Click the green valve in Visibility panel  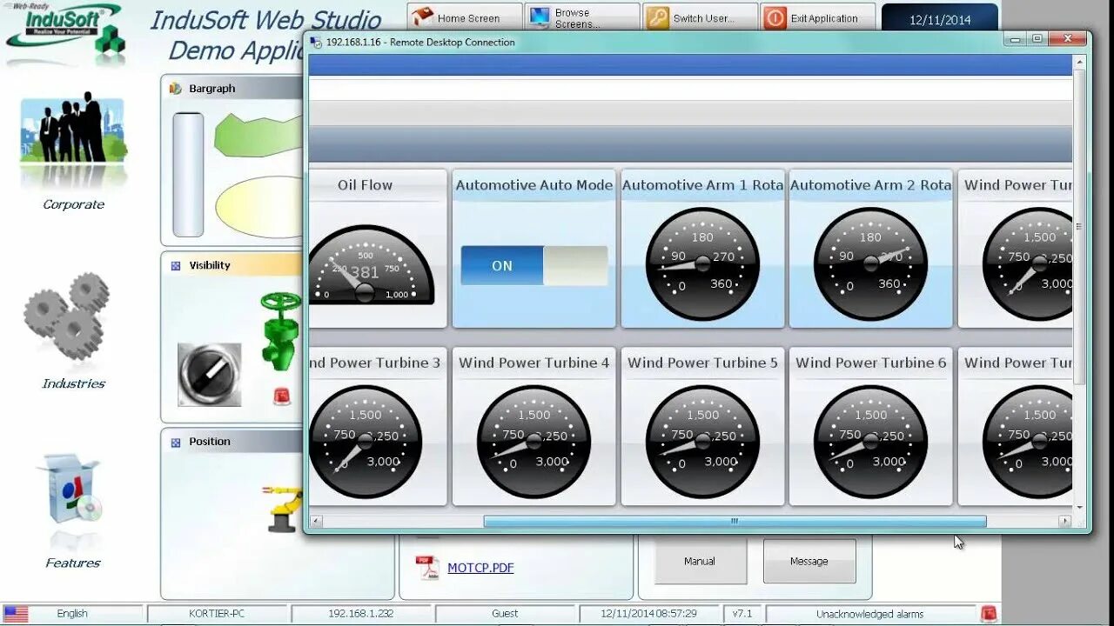(280, 330)
